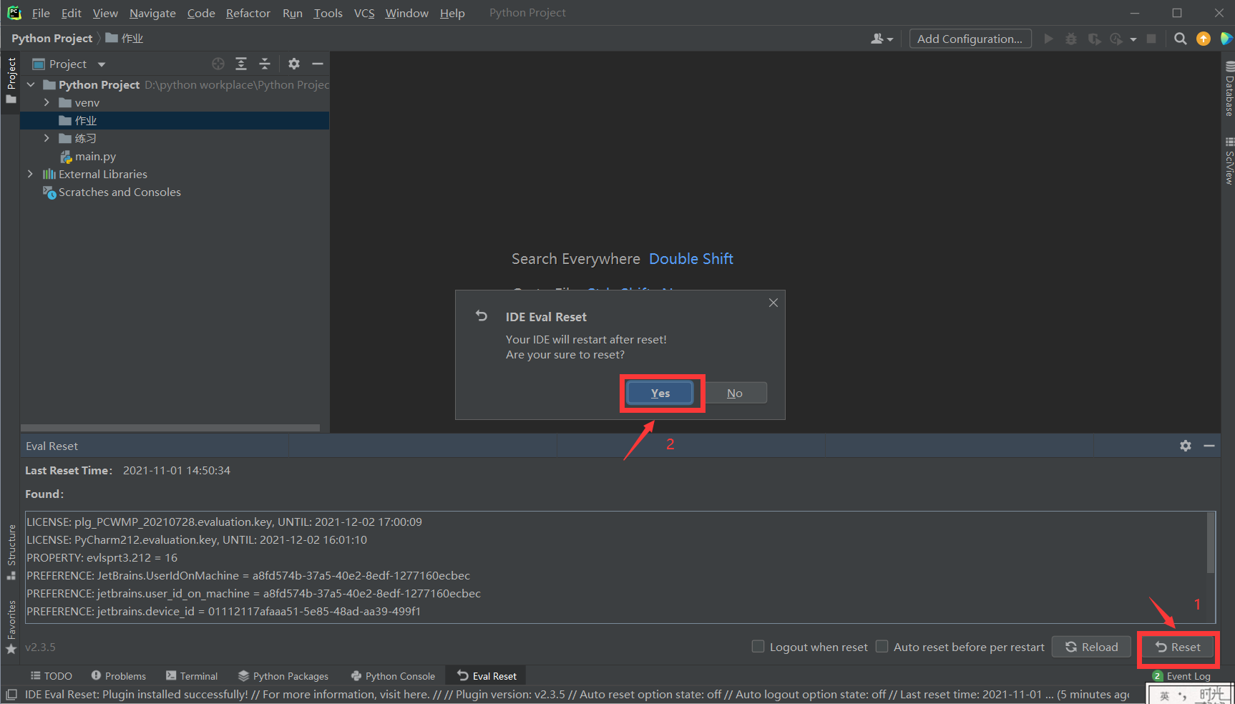1235x704 pixels.
Task: Collapse the Python Project root node
Action: pos(31,84)
